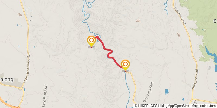Viewport: 217px width, 108px height.
Task: Click the blue reservoir beside the forest
Action: tap(211, 55)
